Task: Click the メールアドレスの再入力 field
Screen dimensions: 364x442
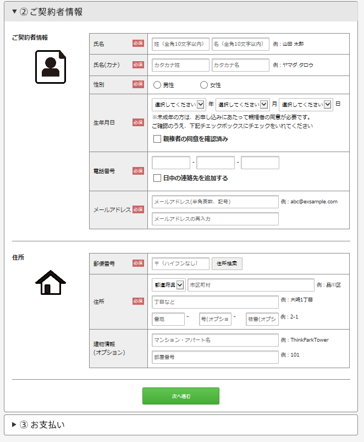Action: click(215, 219)
